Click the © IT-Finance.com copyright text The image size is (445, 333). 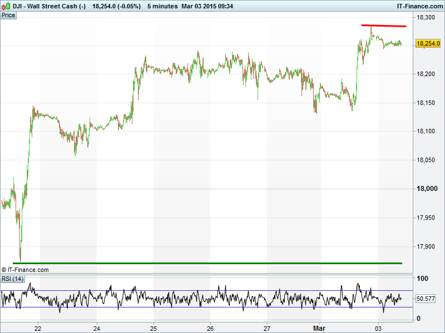pyautogui.click(x=25, y=270)
